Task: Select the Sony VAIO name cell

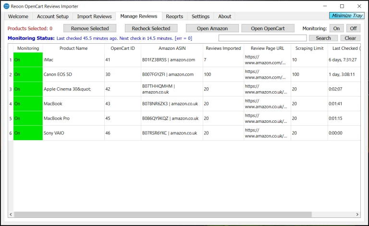Action: pos(74,133)
